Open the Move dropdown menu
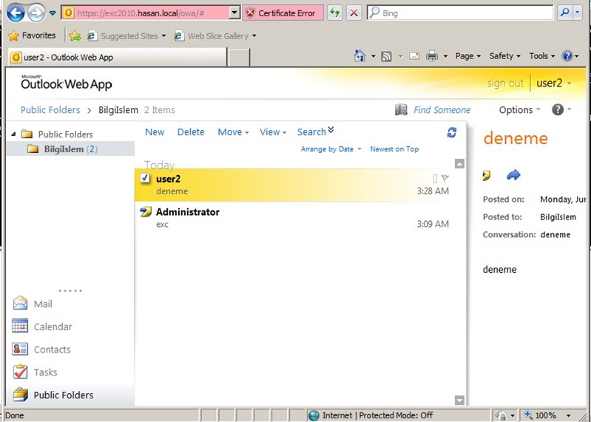The height and width of the screenshot is (422, 591). (234, 132)
